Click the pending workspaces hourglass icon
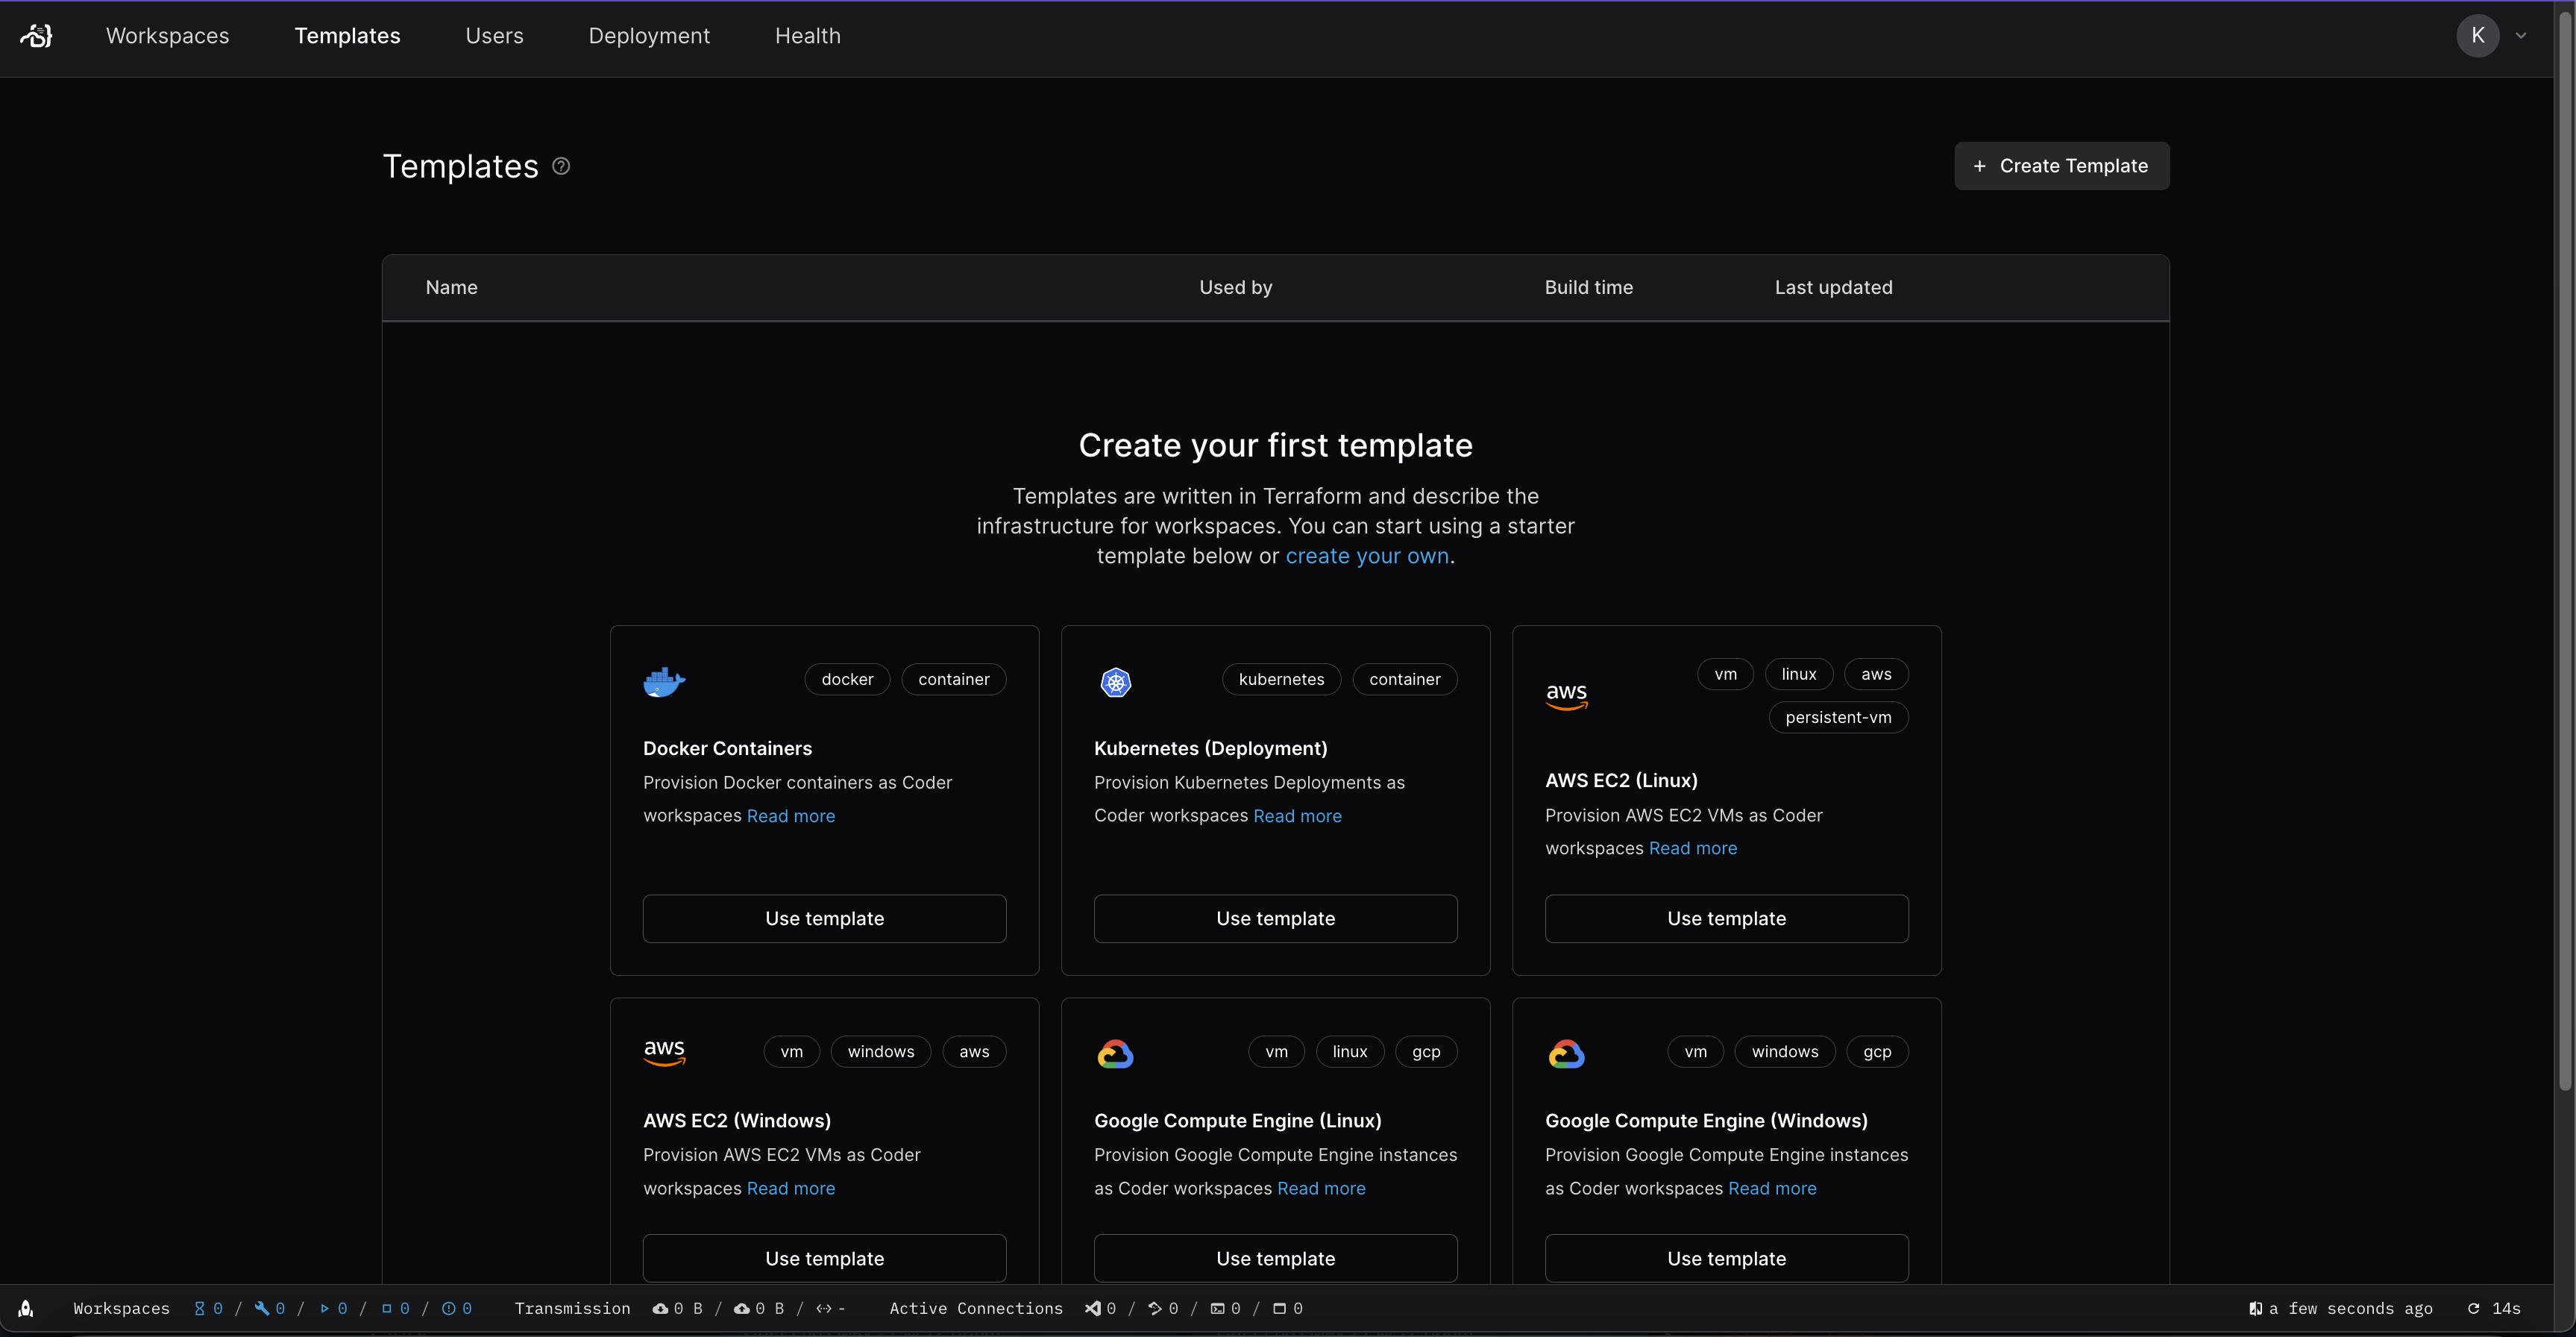 coord(199,1308)
